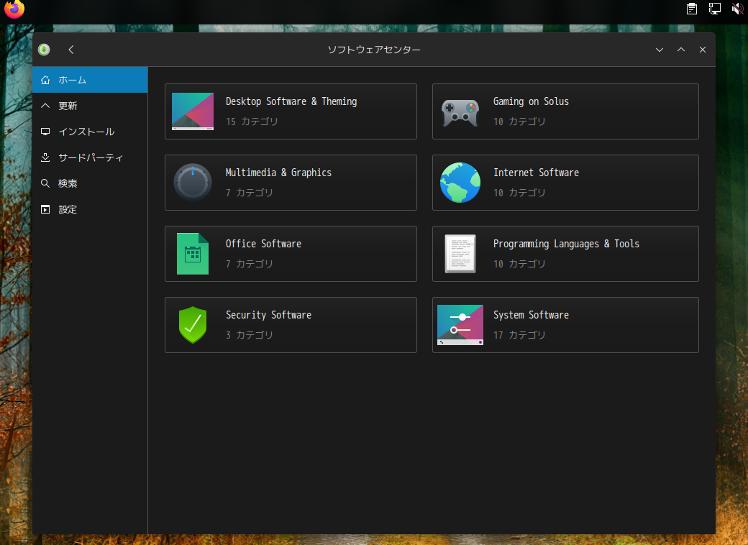
Task: Switch to the 更新 sidebar entry
Action: pos(90,106)
